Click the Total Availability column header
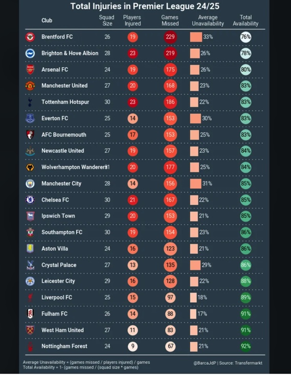 (x=245, y=21)
